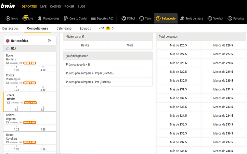Screen dimensions: 247x154
Task: Open the CASINO top menu
Action: (56, 6)
